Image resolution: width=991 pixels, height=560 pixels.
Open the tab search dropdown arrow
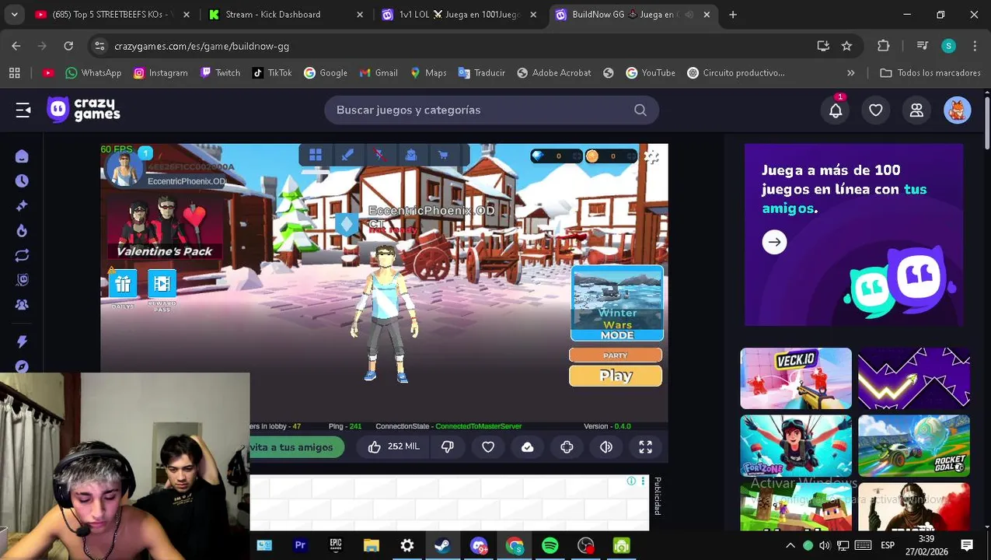(14, 15)
